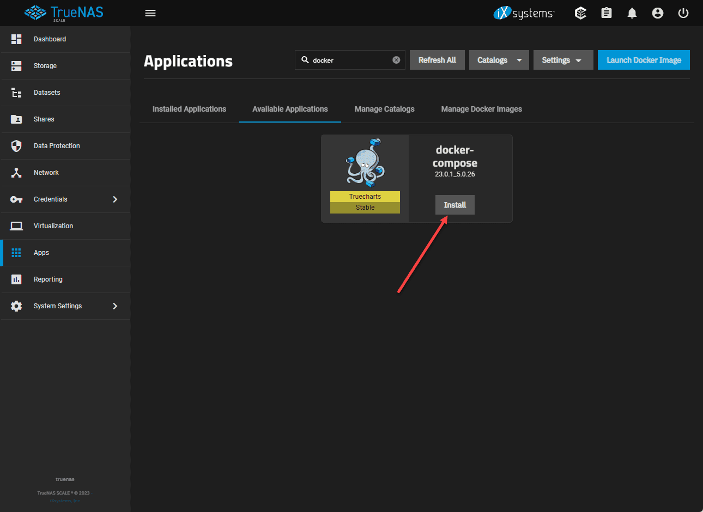
Task: Expand the Credentials submenu chevron
Action: click(x=115, y=199)
